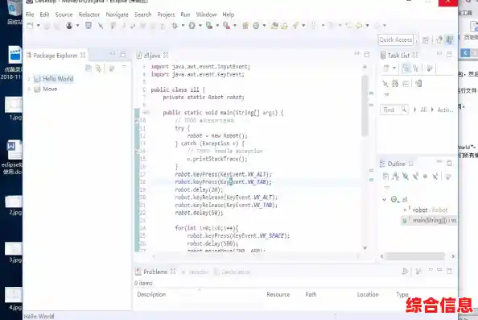Maximize the editor area
The image size is (478, 320).
tap(367, 54)
